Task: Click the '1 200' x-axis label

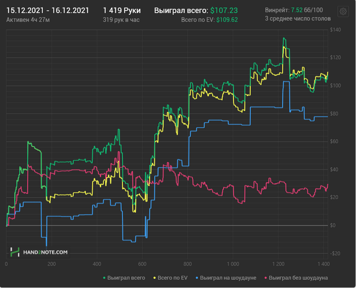Action: pyautogui.click(x=278, y=264)
